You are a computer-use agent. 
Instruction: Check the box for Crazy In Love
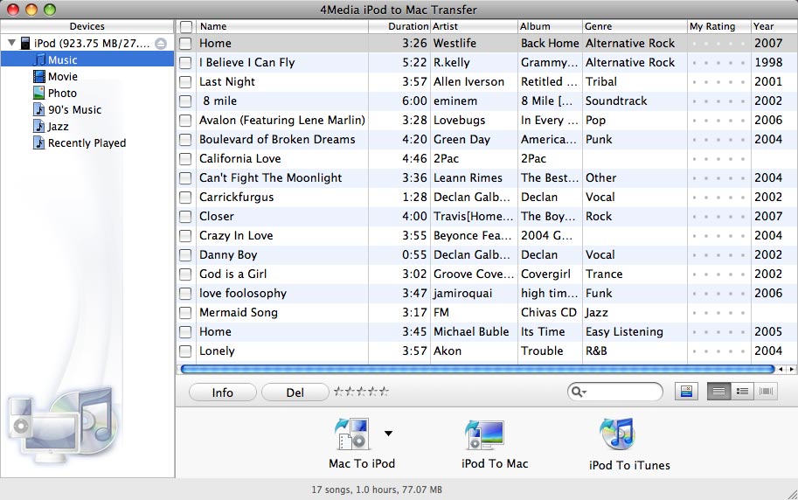click(186, 236)
